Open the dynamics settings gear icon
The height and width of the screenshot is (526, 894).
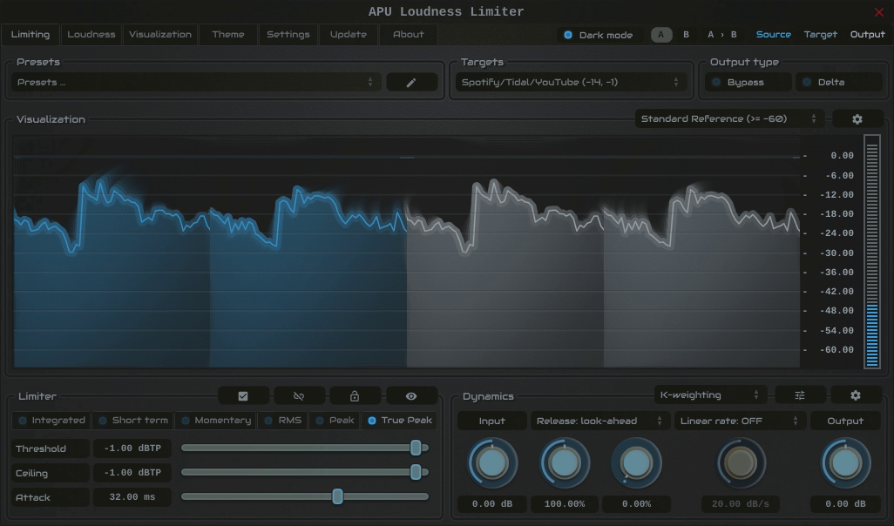coord(856,394)
